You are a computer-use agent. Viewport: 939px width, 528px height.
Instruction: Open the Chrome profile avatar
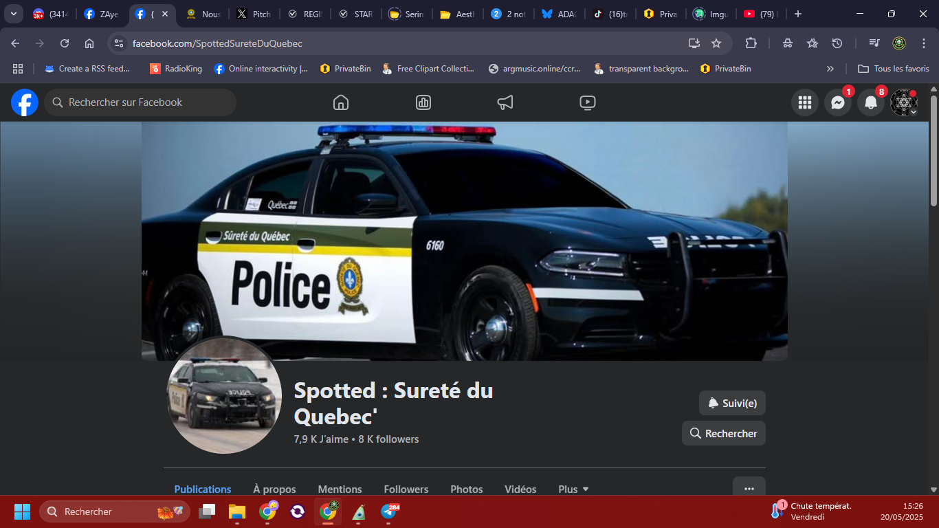pos(899,43)
